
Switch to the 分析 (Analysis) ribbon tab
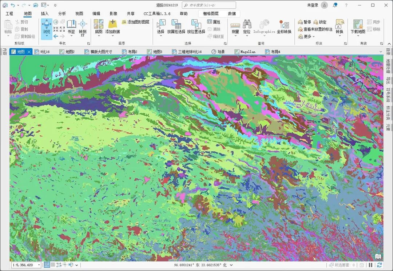click(62, 13)
